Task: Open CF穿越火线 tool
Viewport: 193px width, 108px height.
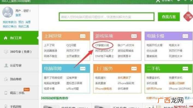Action: (x=102, y=45)
